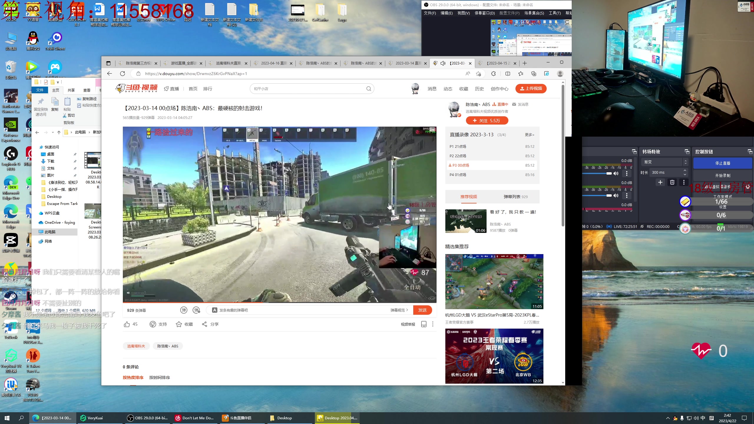This screenshot has width=754, height=424.
Task: Open OBS 工具(T) menu
Action: [554, 13]
